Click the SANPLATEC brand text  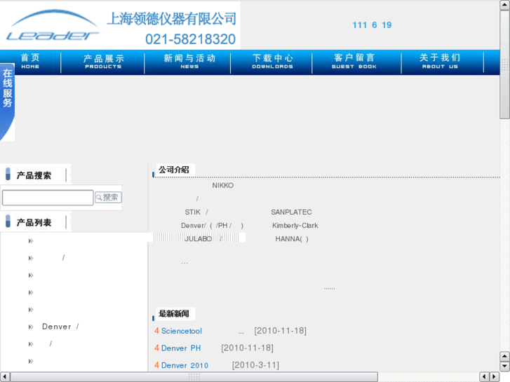pyautogui.click(x=291, y=212)
